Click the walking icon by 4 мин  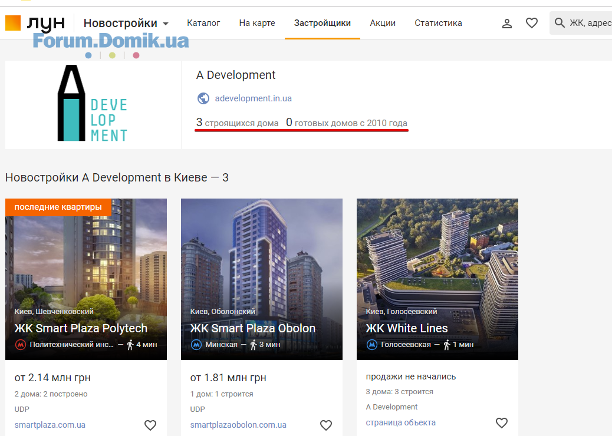click(130, 345)
